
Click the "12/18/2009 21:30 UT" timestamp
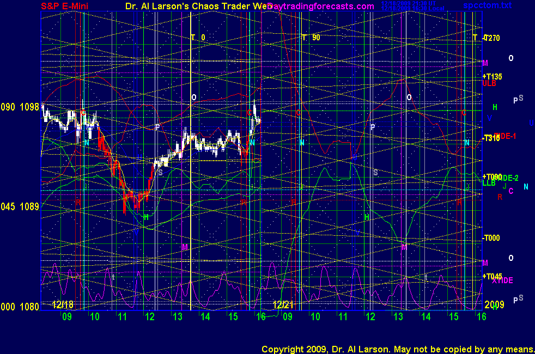tap(409, 3)
